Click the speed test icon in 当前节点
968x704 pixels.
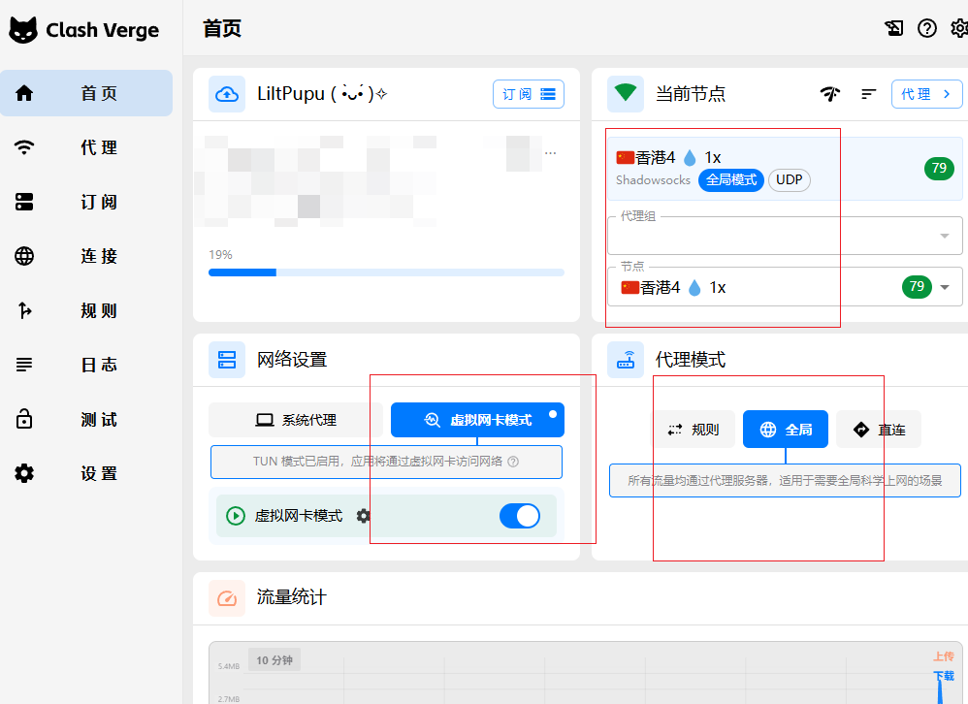click(829, 94)
